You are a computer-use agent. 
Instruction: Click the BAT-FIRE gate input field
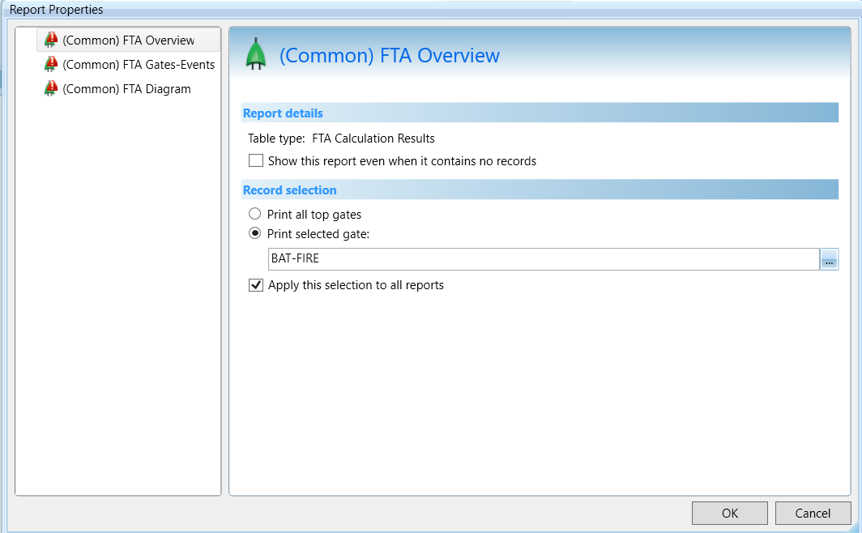pyautogui.click(x=544, y=259)
